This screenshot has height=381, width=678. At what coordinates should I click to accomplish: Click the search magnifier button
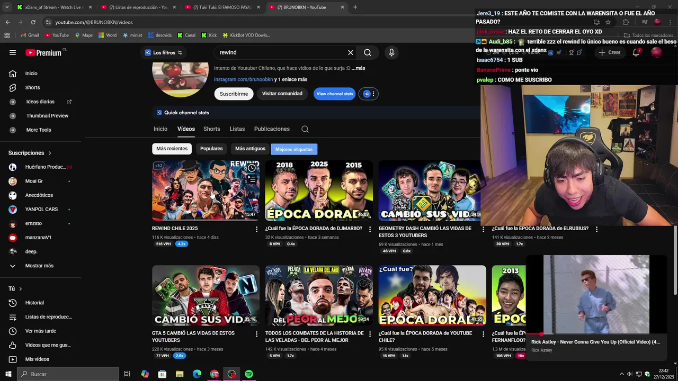pyautogui.click(x=368, y=52)
